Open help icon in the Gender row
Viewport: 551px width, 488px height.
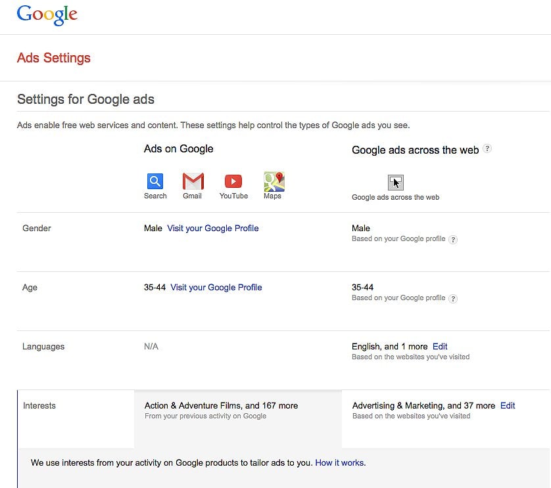[x=453, y=240]
